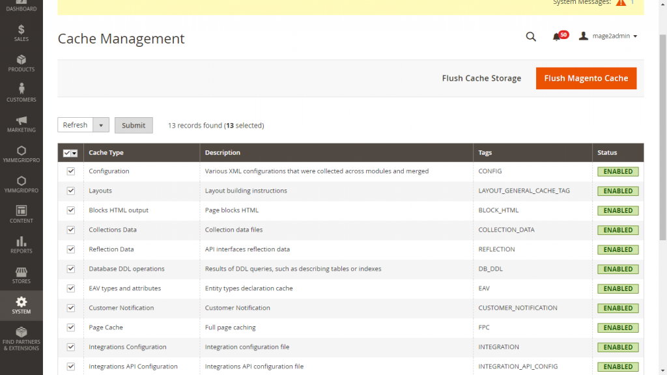Open the Content section icon
The image size is (667, 375).
21,214
